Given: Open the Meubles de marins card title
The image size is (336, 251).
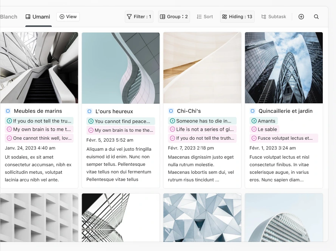Looking at the screenshot, I should click(x=38, y=111).
